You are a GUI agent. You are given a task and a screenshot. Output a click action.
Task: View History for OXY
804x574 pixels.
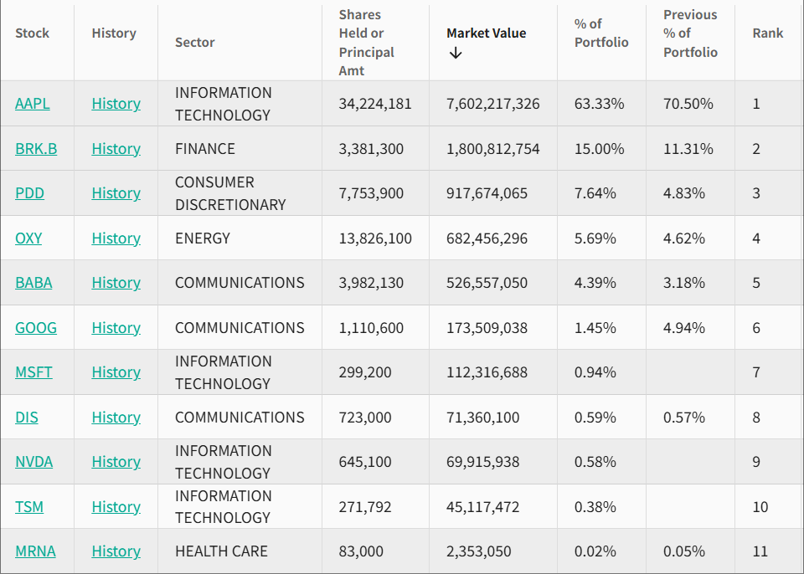(x=116, y=238)
